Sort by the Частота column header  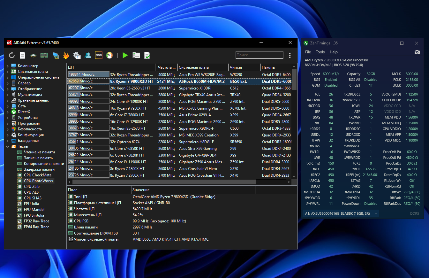[x=166, y=67]
